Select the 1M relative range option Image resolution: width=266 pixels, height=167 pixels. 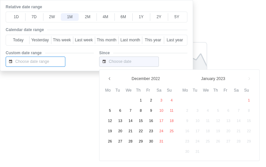click(70, 17)
